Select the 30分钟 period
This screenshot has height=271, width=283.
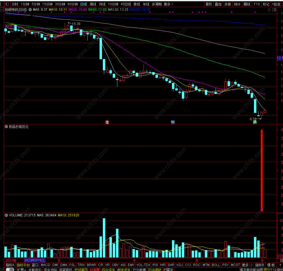point(60,4)
